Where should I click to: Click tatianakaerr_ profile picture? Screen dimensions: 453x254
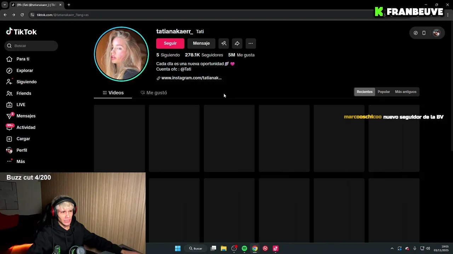click(121, 54)
